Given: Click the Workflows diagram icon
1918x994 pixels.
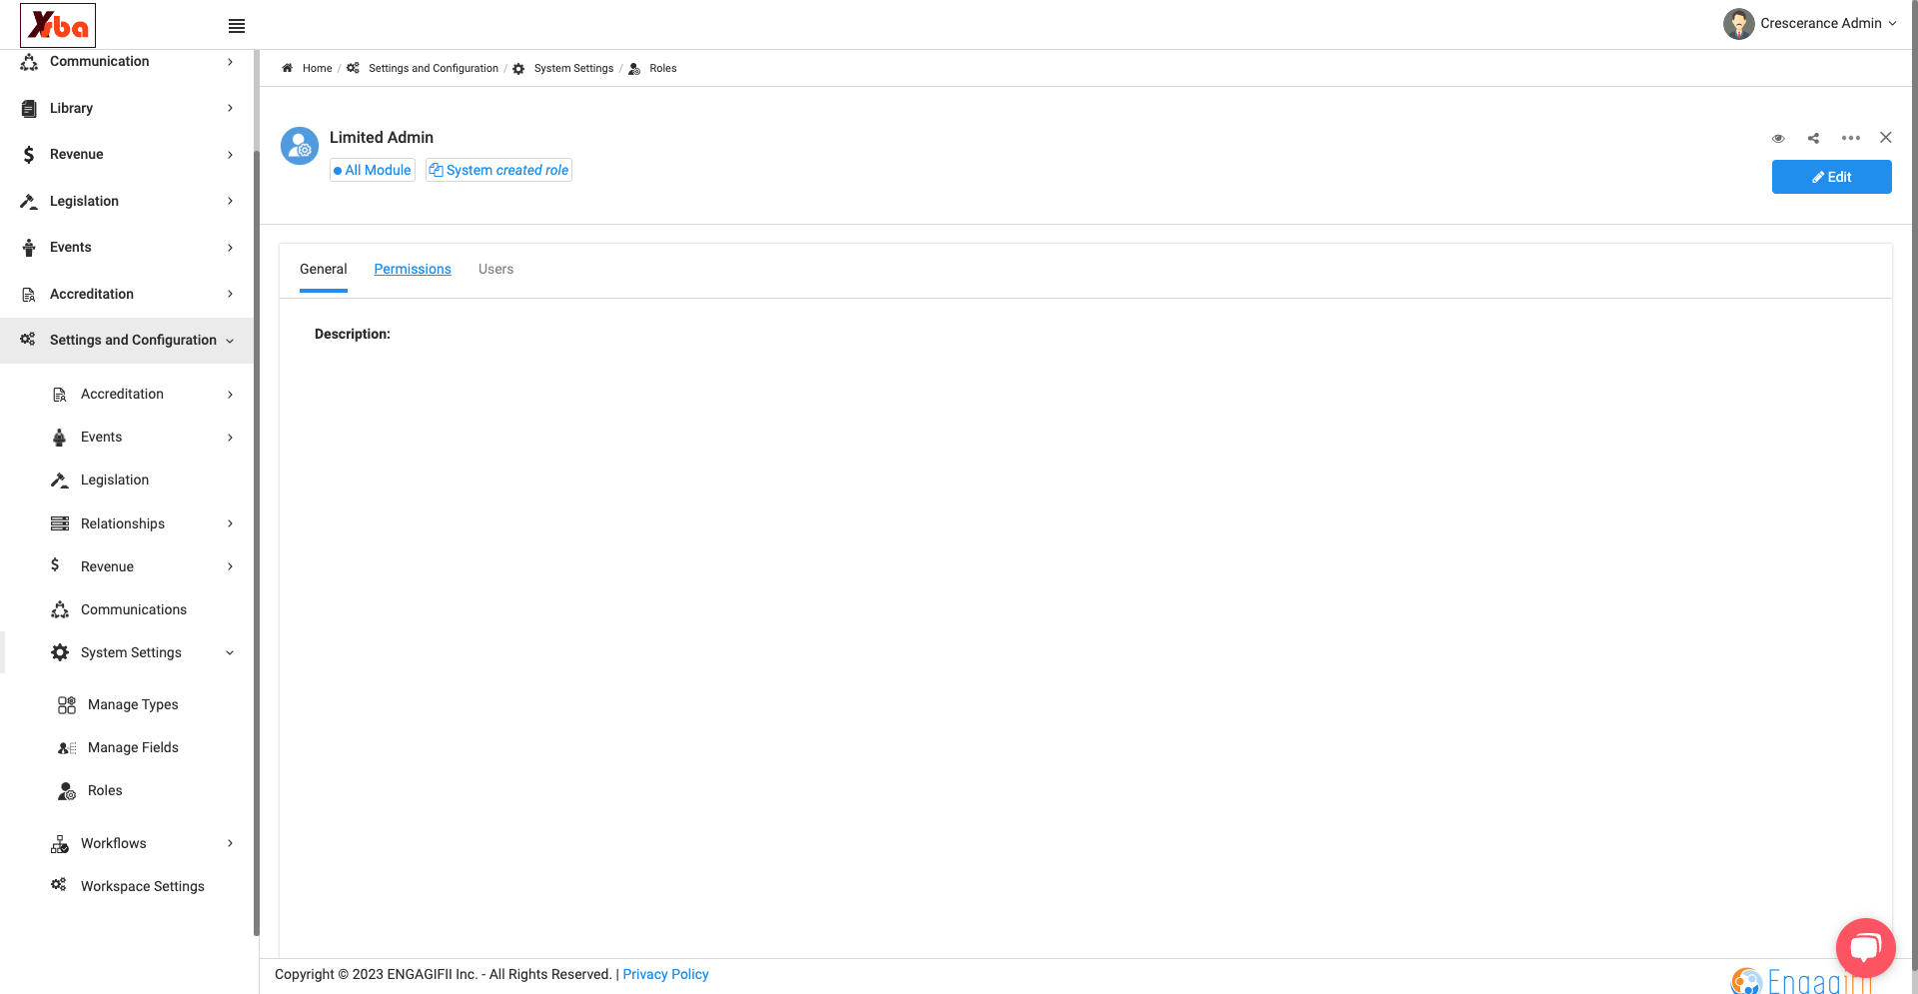Looking at the screenshot, I should click(x=60, y=844).
